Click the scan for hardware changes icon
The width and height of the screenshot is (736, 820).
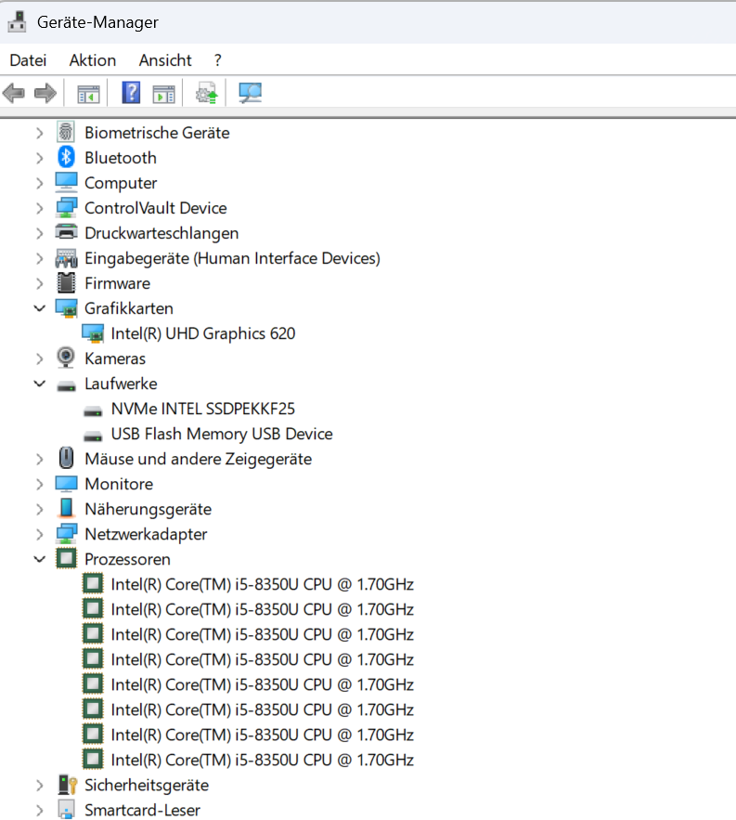tap(250, 93)
